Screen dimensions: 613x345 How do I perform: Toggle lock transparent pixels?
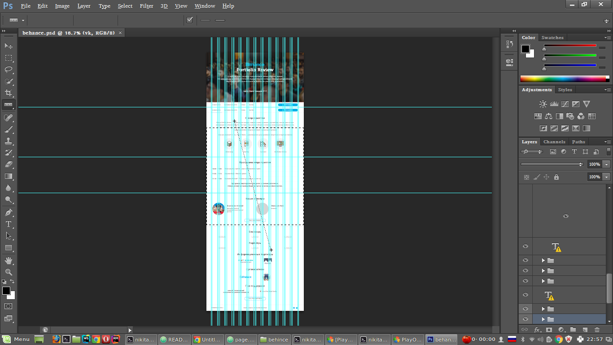click(x=526, y=177)
